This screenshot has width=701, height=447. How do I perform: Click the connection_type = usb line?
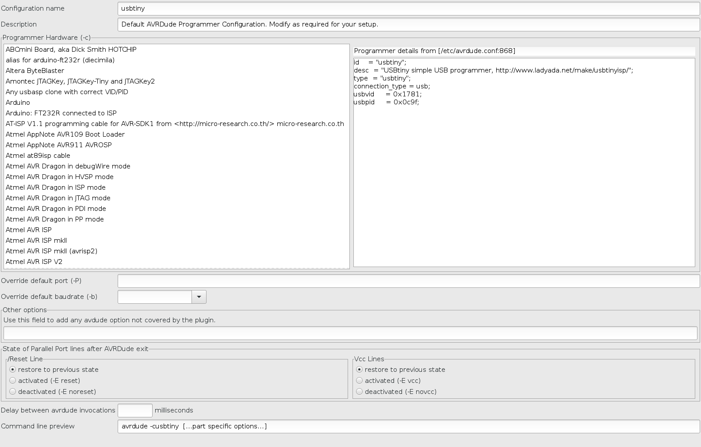coord(392,86)
